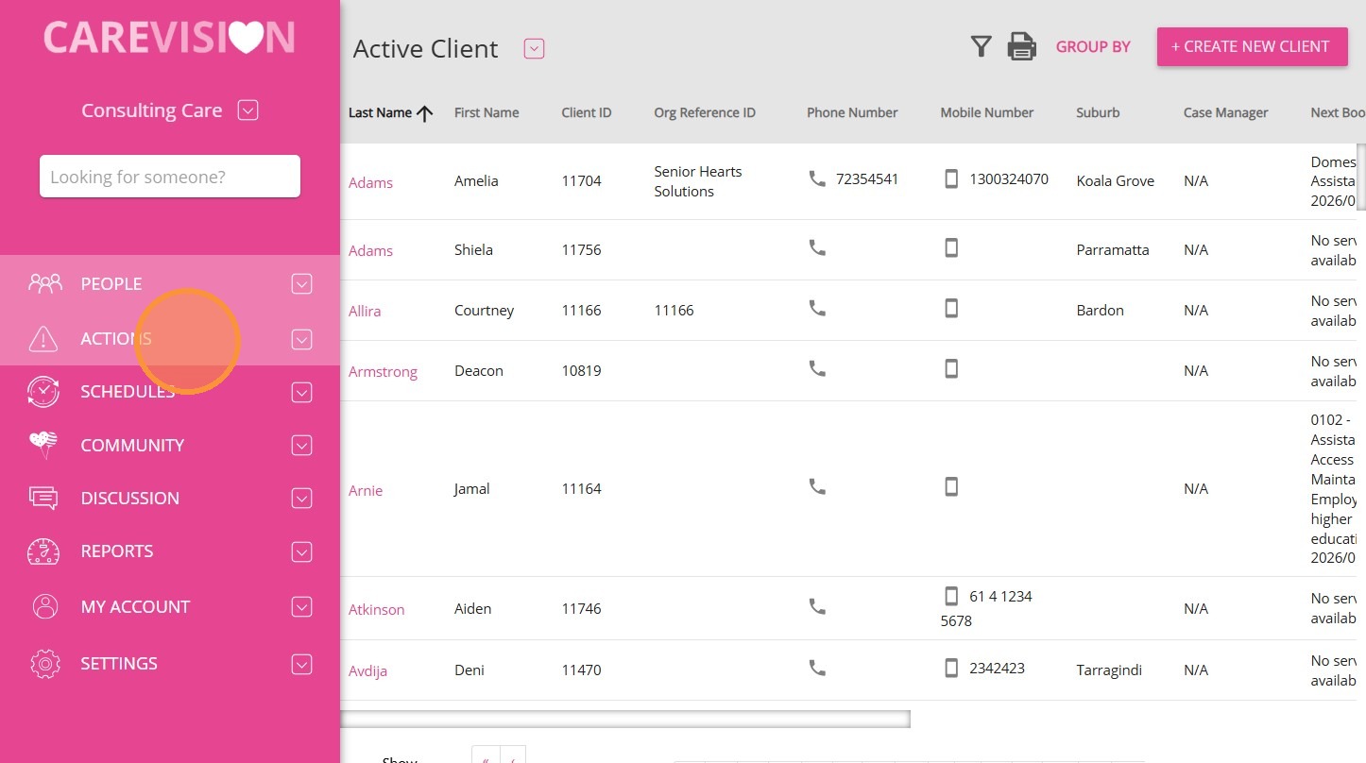The height and width of the screenshot is (763, 1366).
Task: Sort by the Last Name column header
Action: (x=381, y=112)
